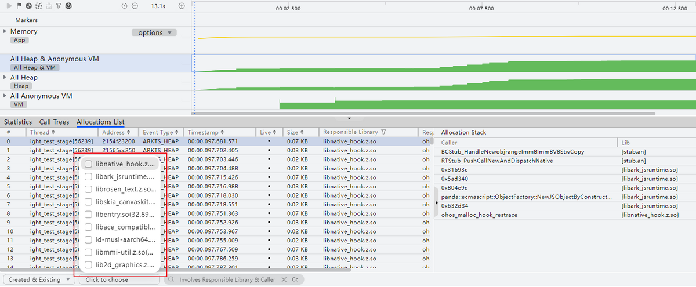Clear the search filter with X icon

(284, 279)
